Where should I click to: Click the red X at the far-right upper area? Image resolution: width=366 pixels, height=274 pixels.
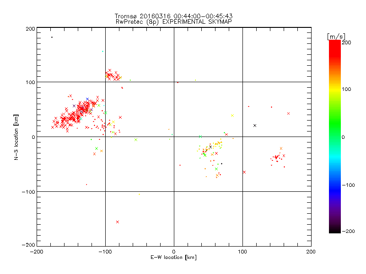pyautogui.click(x=289, y=113)
